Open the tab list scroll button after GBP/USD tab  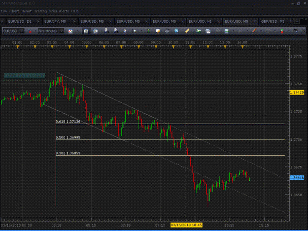click(297, 21)
